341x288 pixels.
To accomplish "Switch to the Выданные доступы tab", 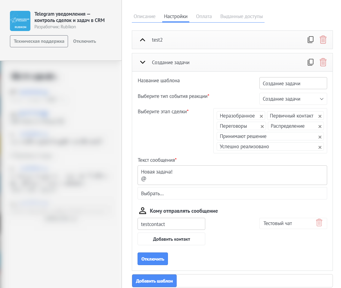I will pyautogui.click(x=241, y=16).
